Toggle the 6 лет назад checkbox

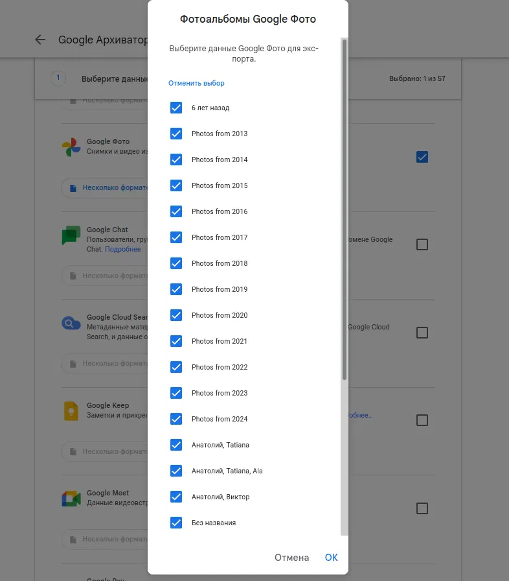coord(176,108)
